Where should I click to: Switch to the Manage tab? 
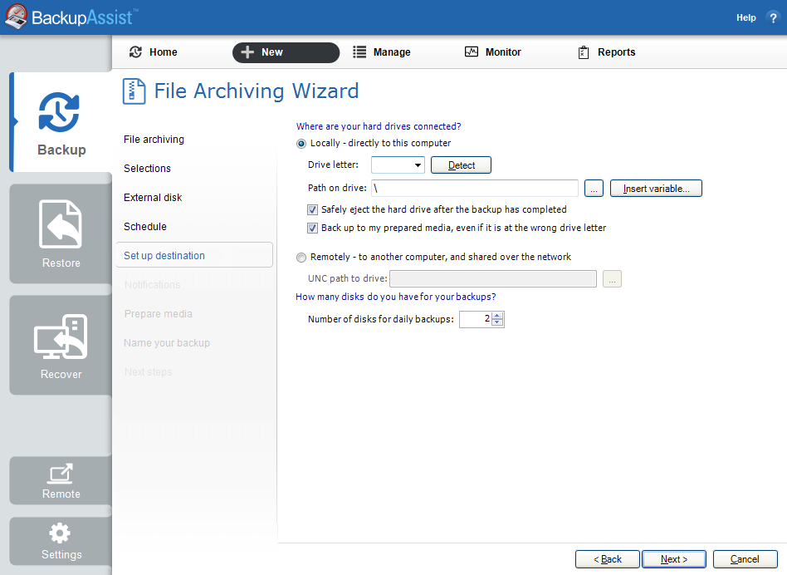[382, 52]
